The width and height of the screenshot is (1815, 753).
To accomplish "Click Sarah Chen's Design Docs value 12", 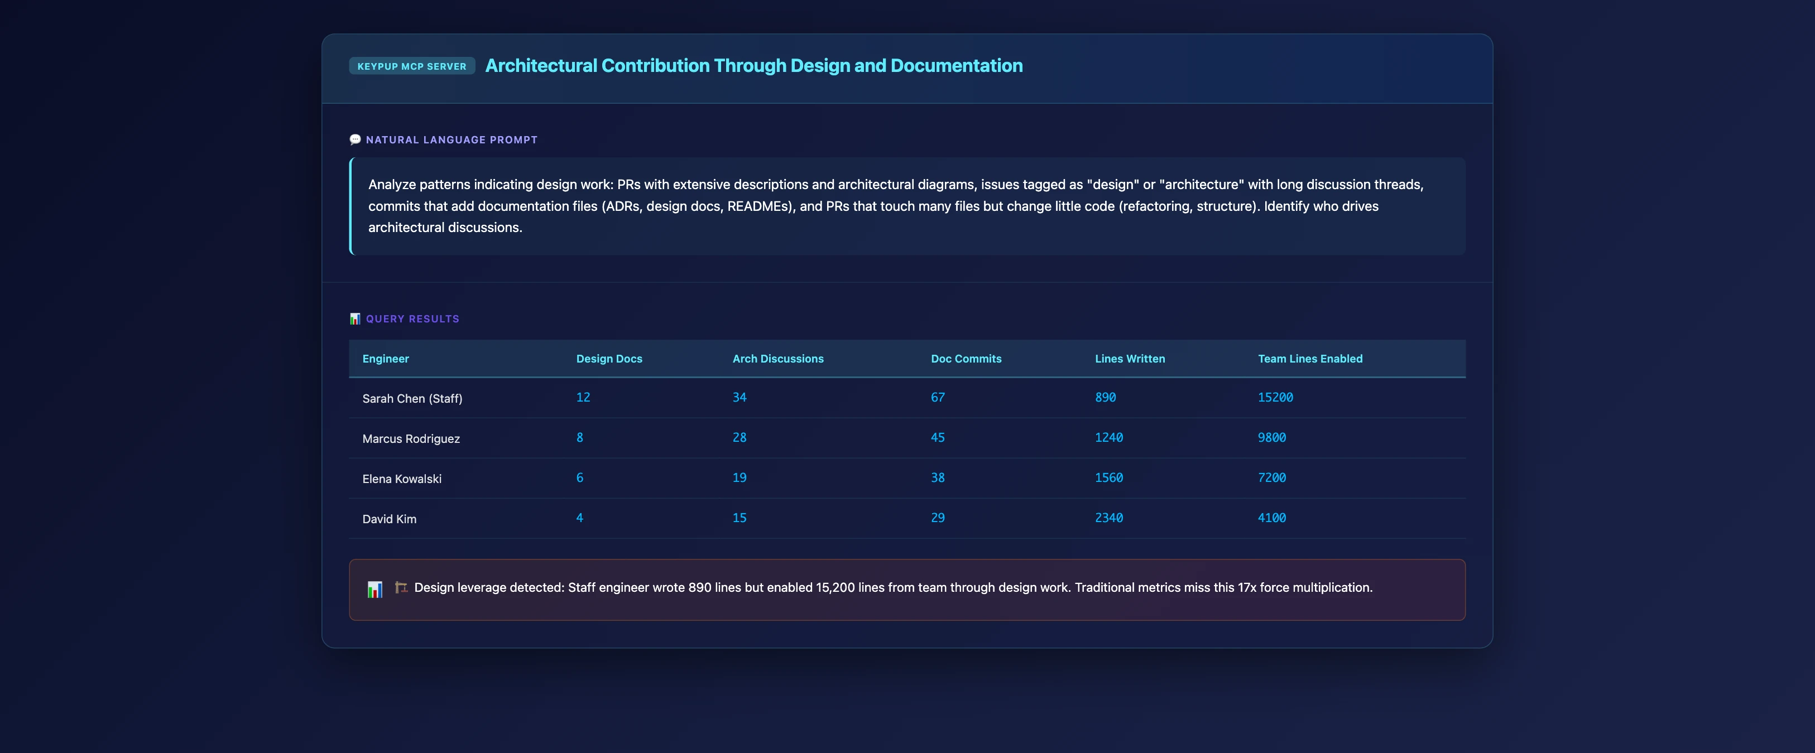I will click(583, 397).
